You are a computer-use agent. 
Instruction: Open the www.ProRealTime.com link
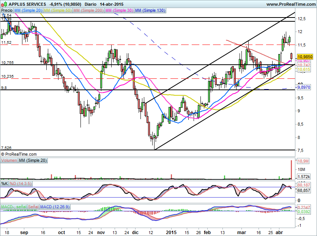point(290,4)
